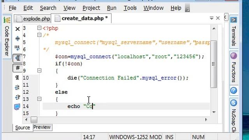This screenshot has height=140, width=249.
Task: Click the Terminals panel arrow icon
Action: [233, 20]
